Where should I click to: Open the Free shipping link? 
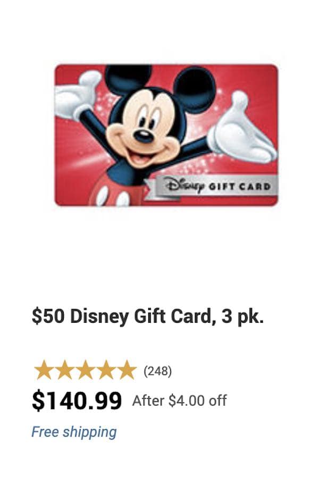[x=74, y=432]
